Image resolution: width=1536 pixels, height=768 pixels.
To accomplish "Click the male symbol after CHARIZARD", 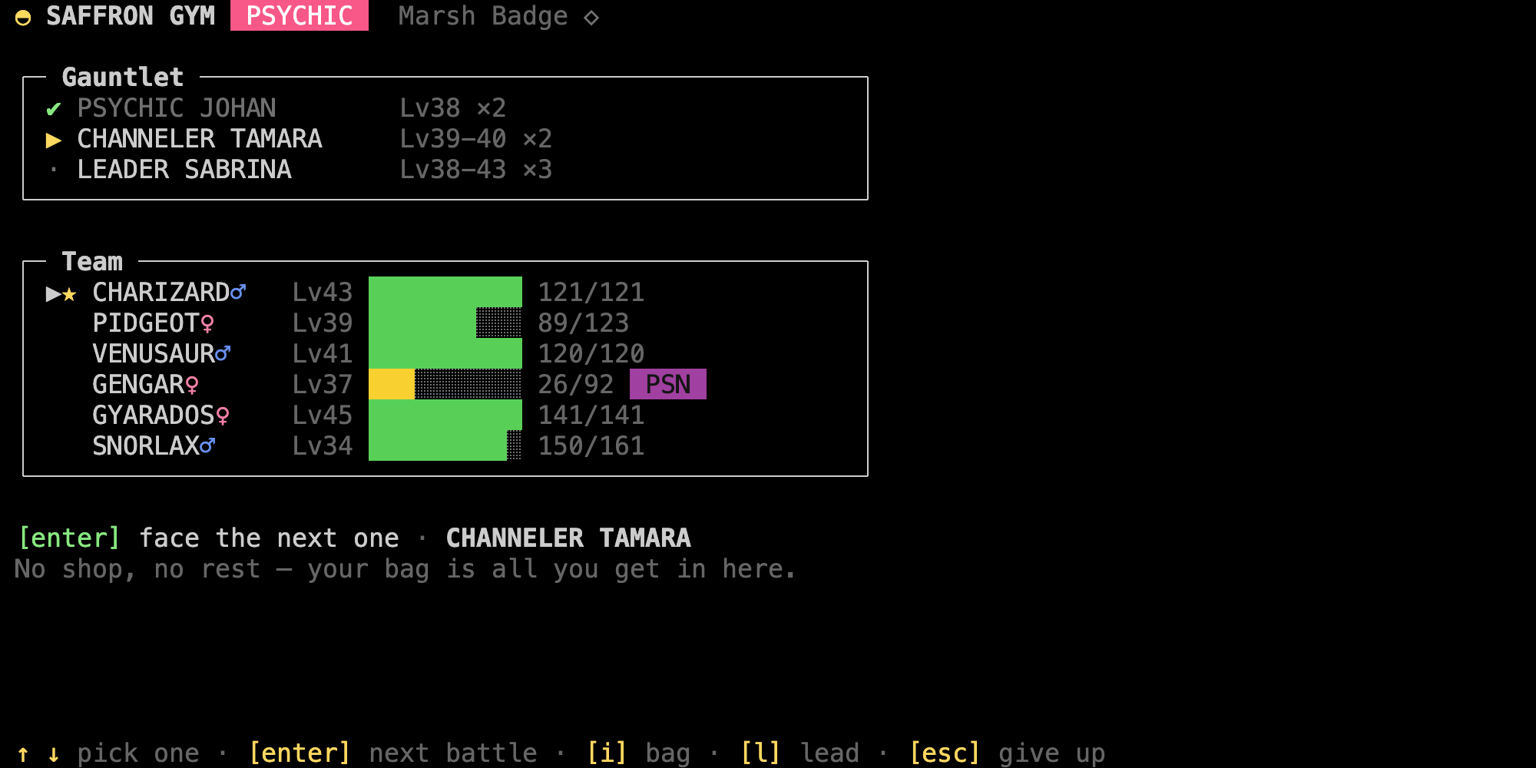I will pyautogui.click(x=238, y=292).
